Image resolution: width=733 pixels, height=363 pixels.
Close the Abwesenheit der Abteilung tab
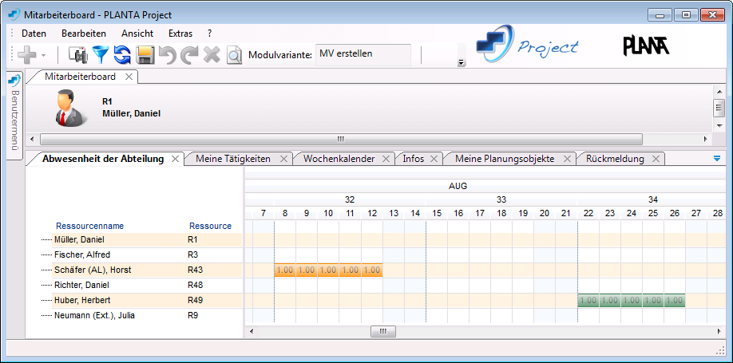pyautogui.click(x=175, y=160)
